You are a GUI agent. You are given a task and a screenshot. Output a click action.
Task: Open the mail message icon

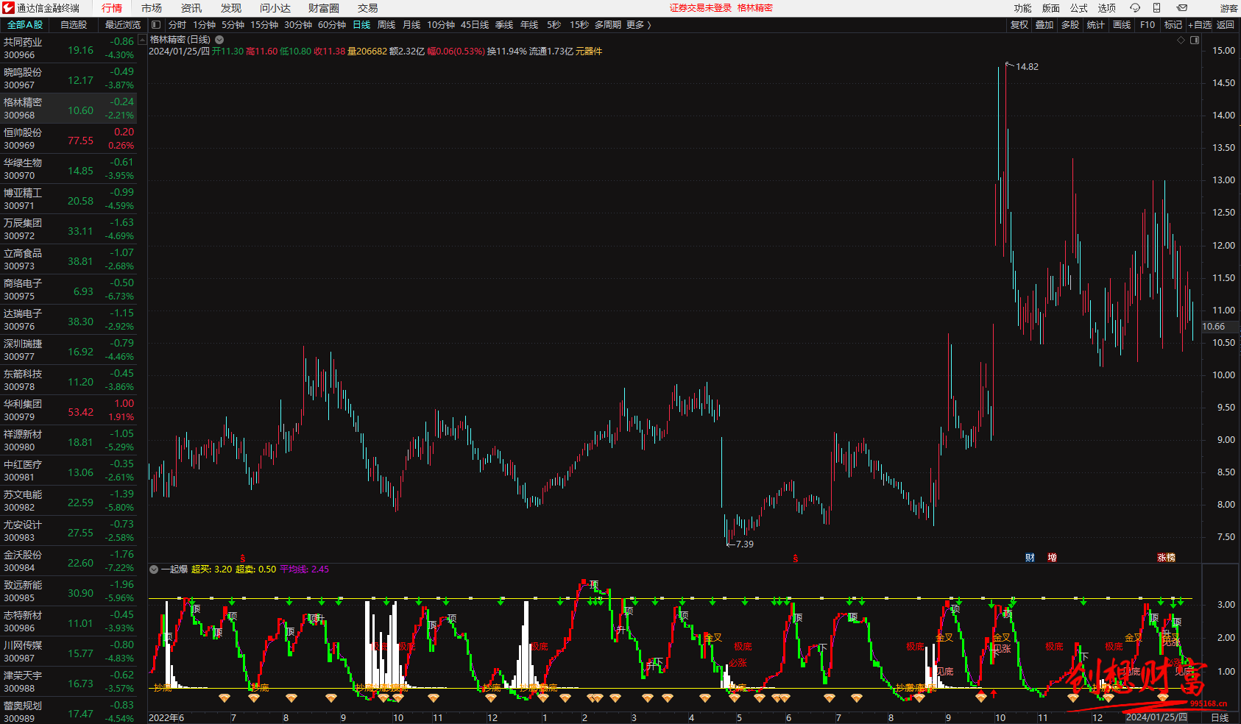click(x=1181, y=8)
